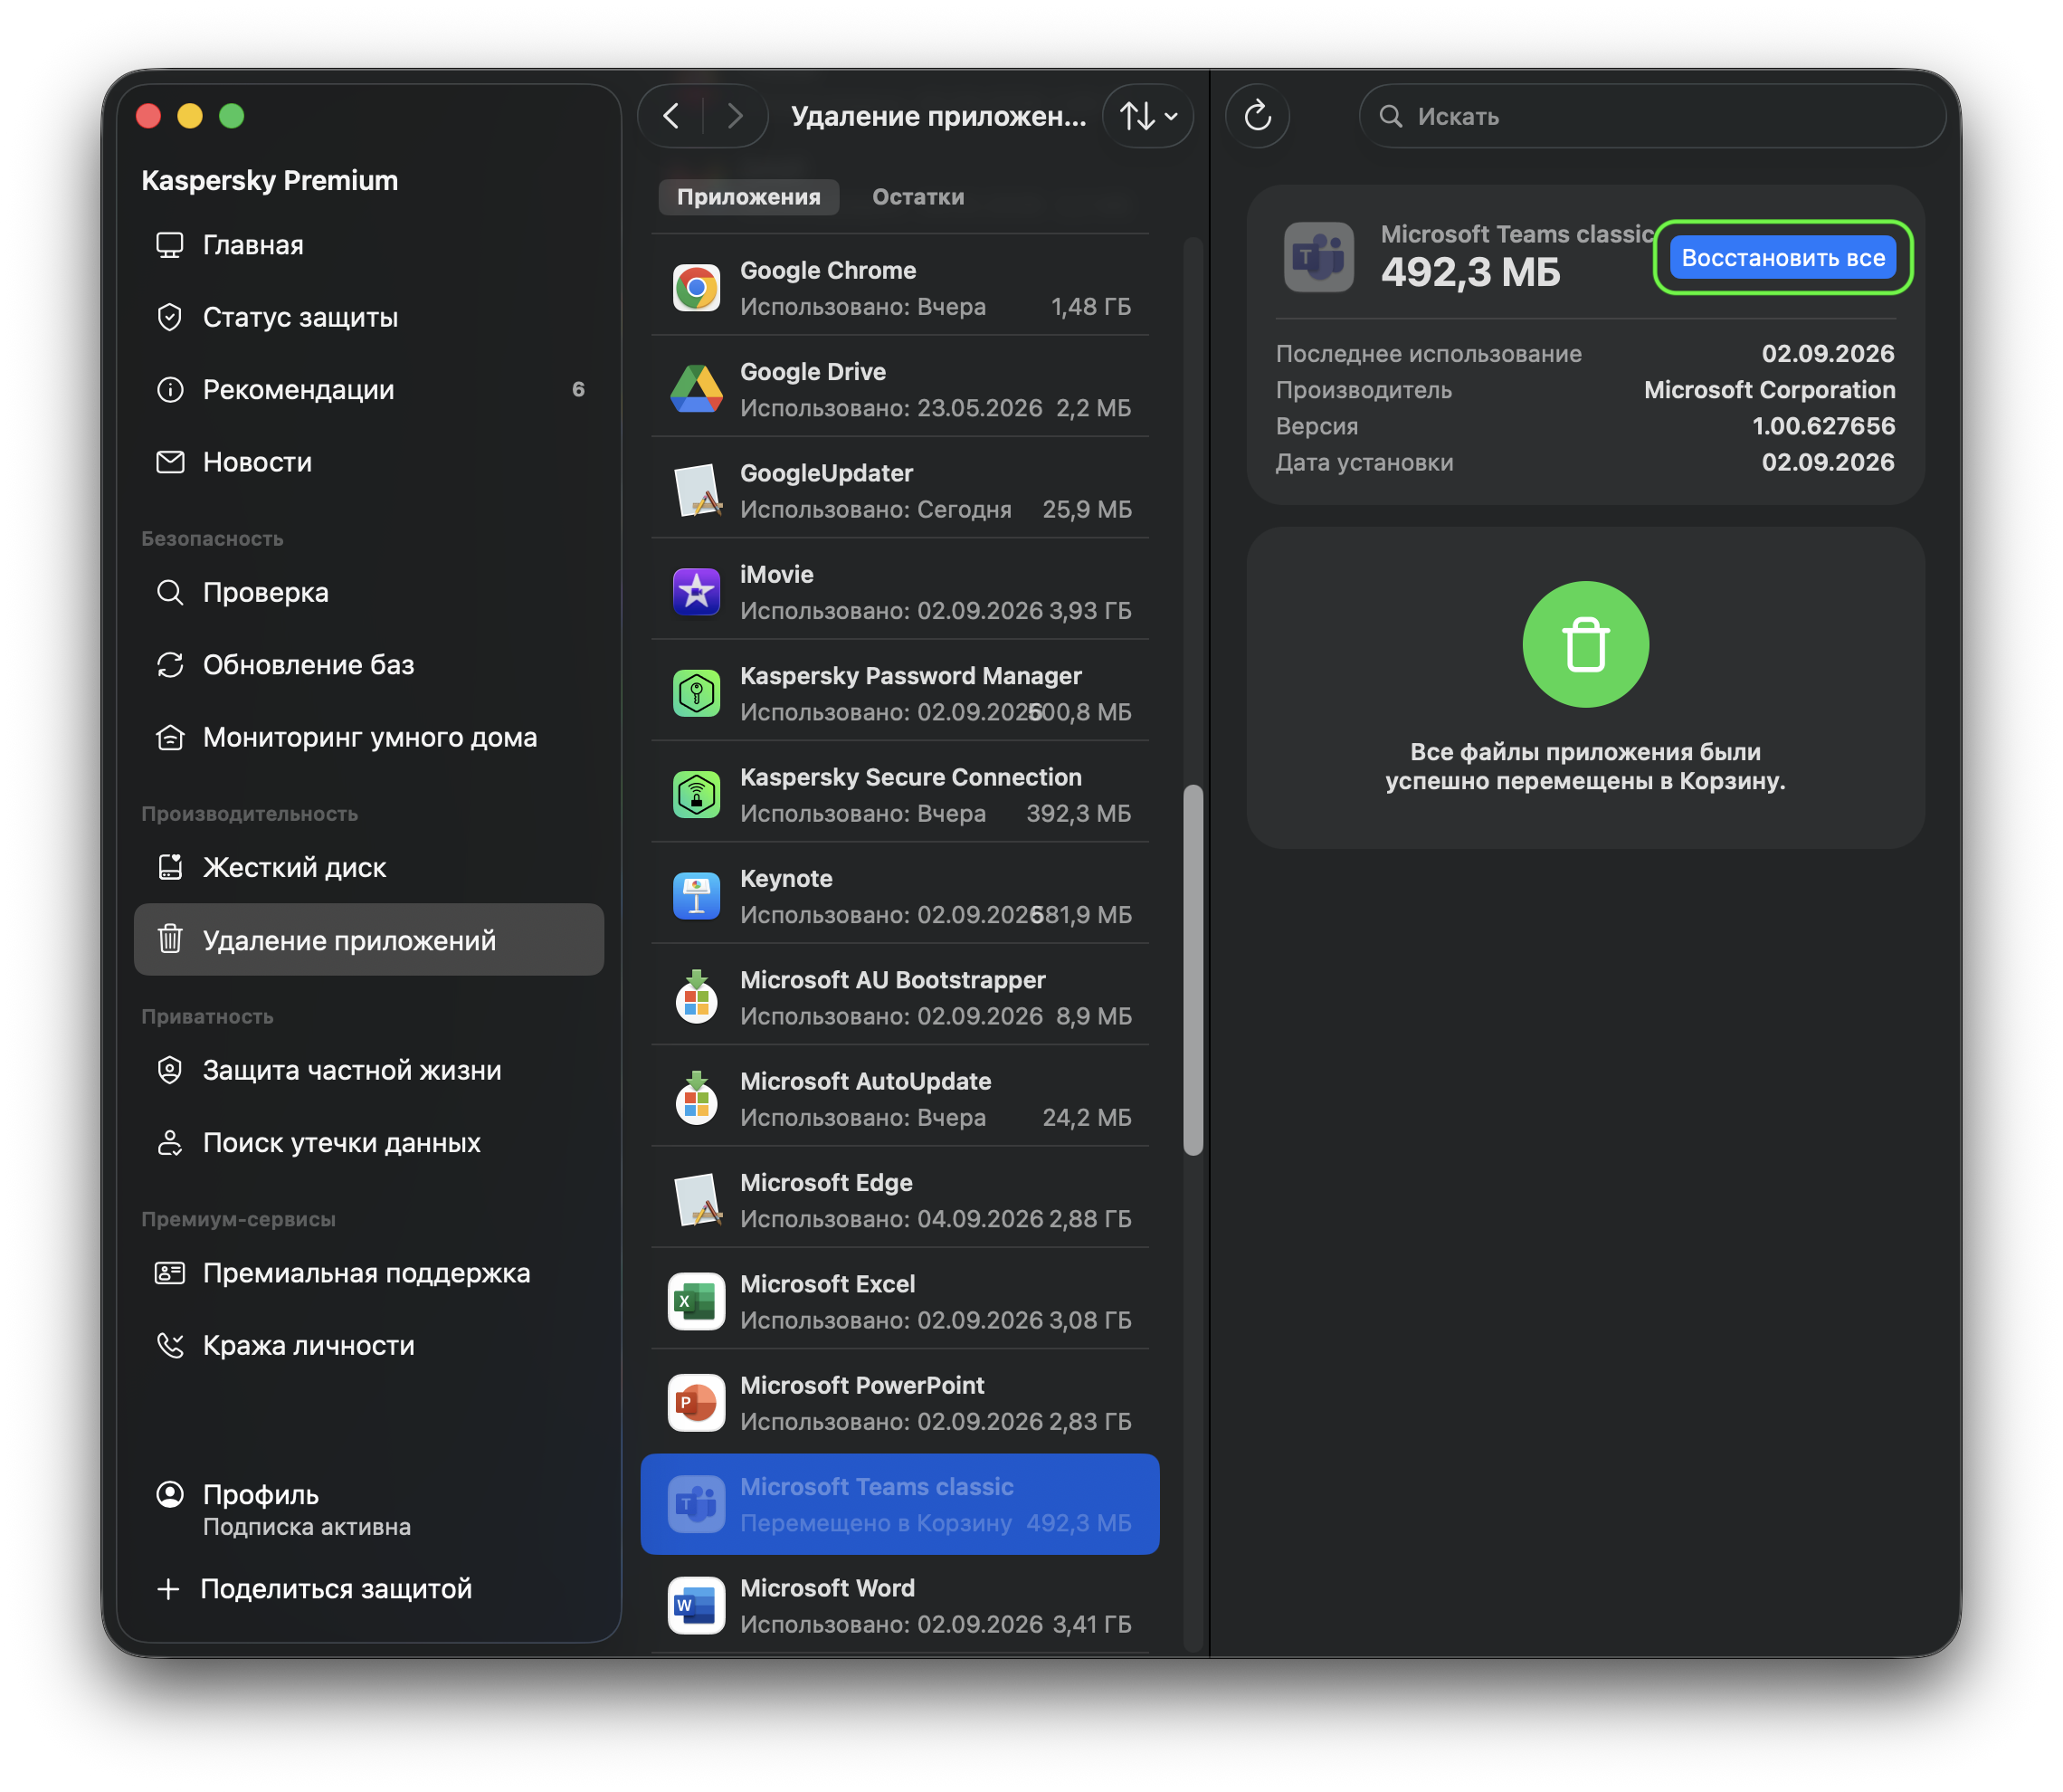Open Кража личности in the sidebar
This screenshot has height=1792, width=2063.
[x=368, y=1345]
